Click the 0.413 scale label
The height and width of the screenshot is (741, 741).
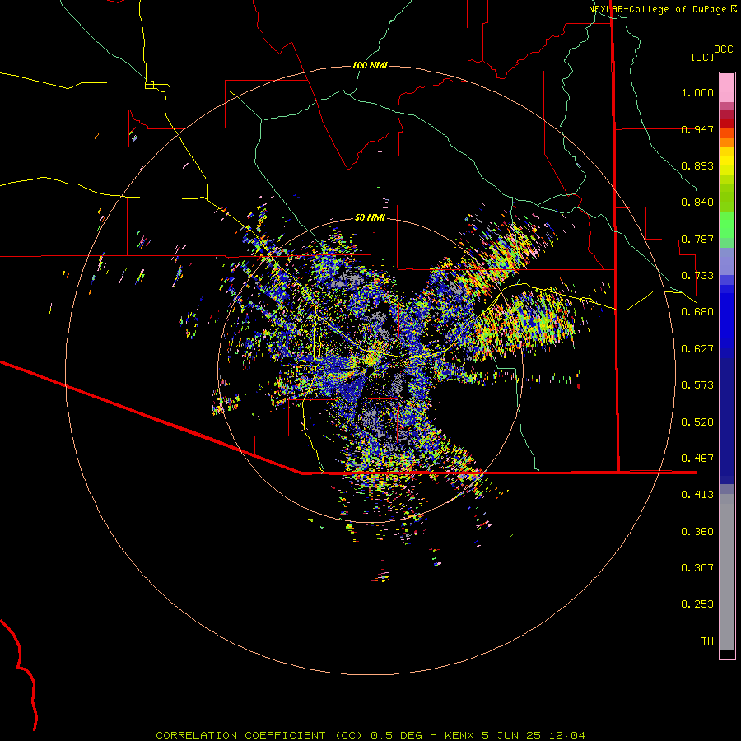[x=697, y=495]
